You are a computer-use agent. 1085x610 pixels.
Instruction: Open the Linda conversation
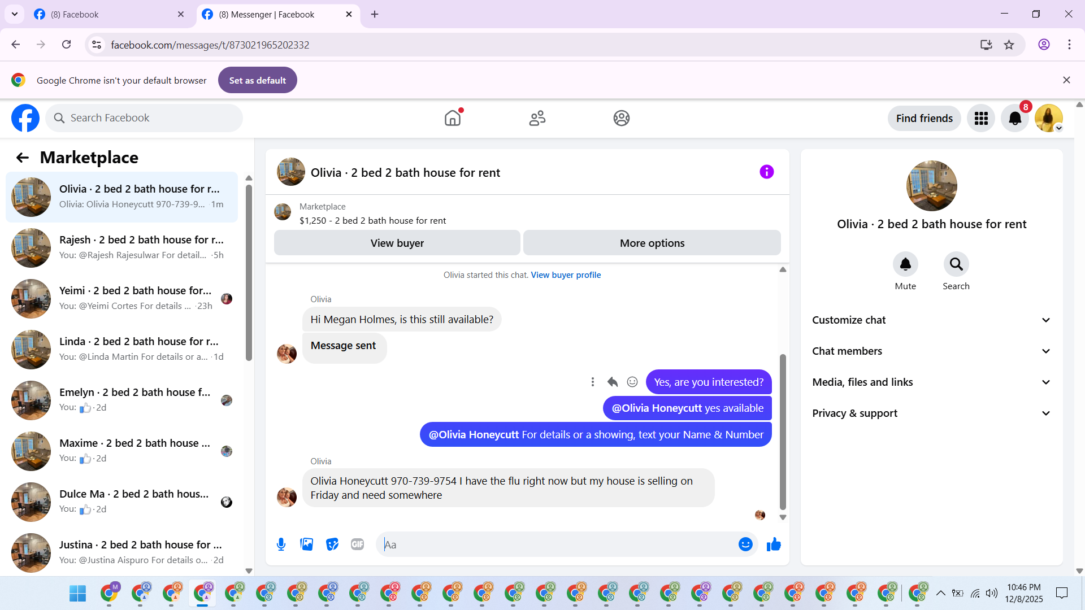click(121, 350)
